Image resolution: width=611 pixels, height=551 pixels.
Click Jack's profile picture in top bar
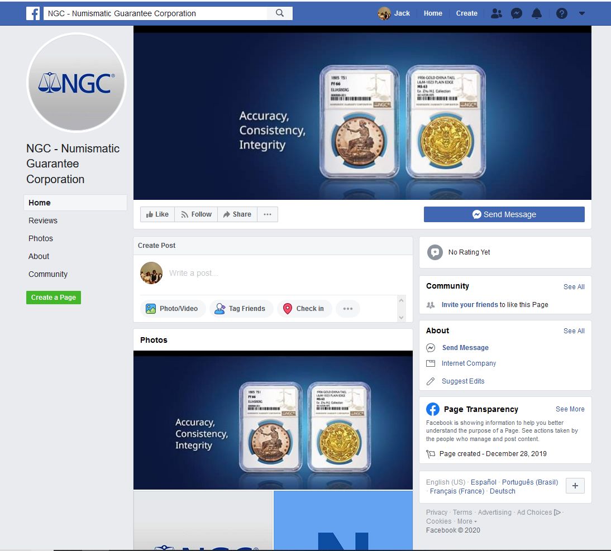coord(384,13)
